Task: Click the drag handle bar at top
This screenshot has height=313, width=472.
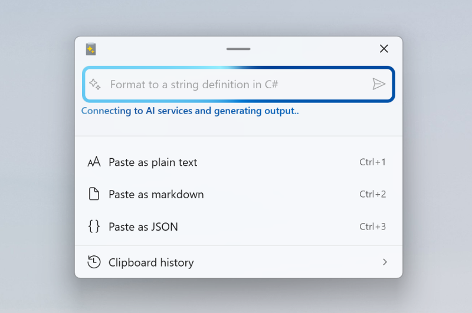Action: pos(238,49)
